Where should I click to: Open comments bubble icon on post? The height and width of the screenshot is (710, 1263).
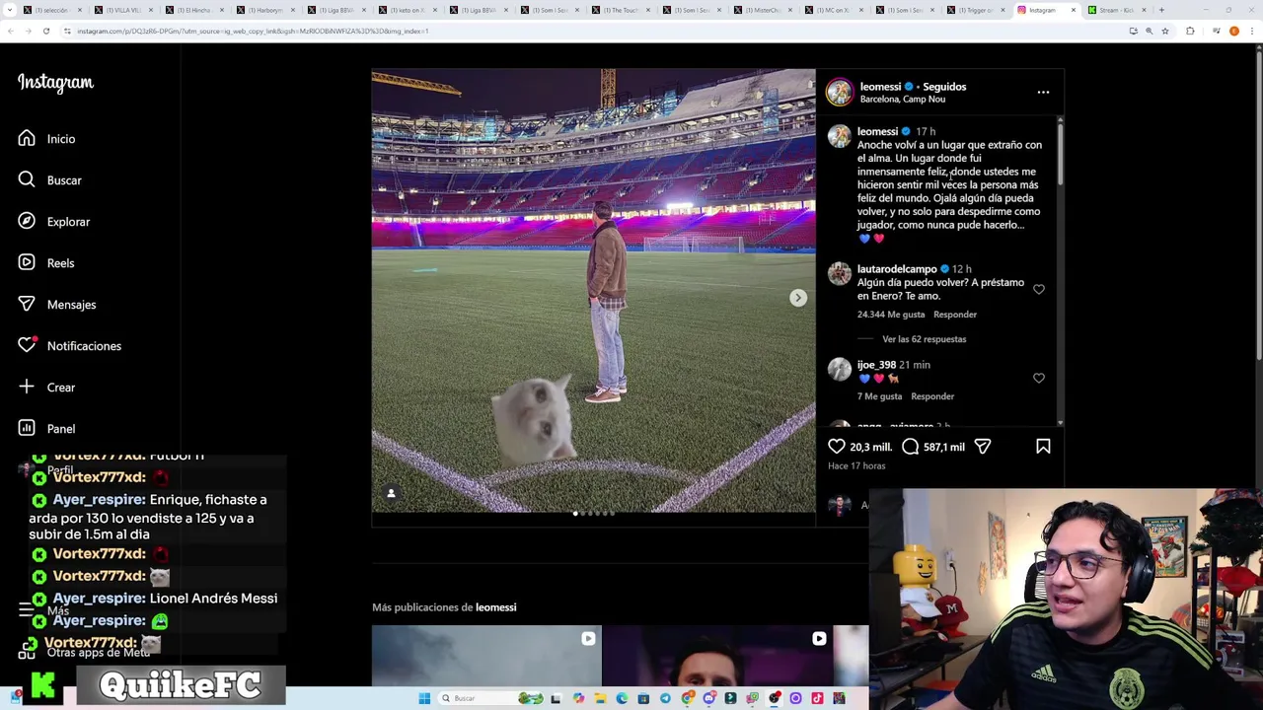[x=910, y=447]
